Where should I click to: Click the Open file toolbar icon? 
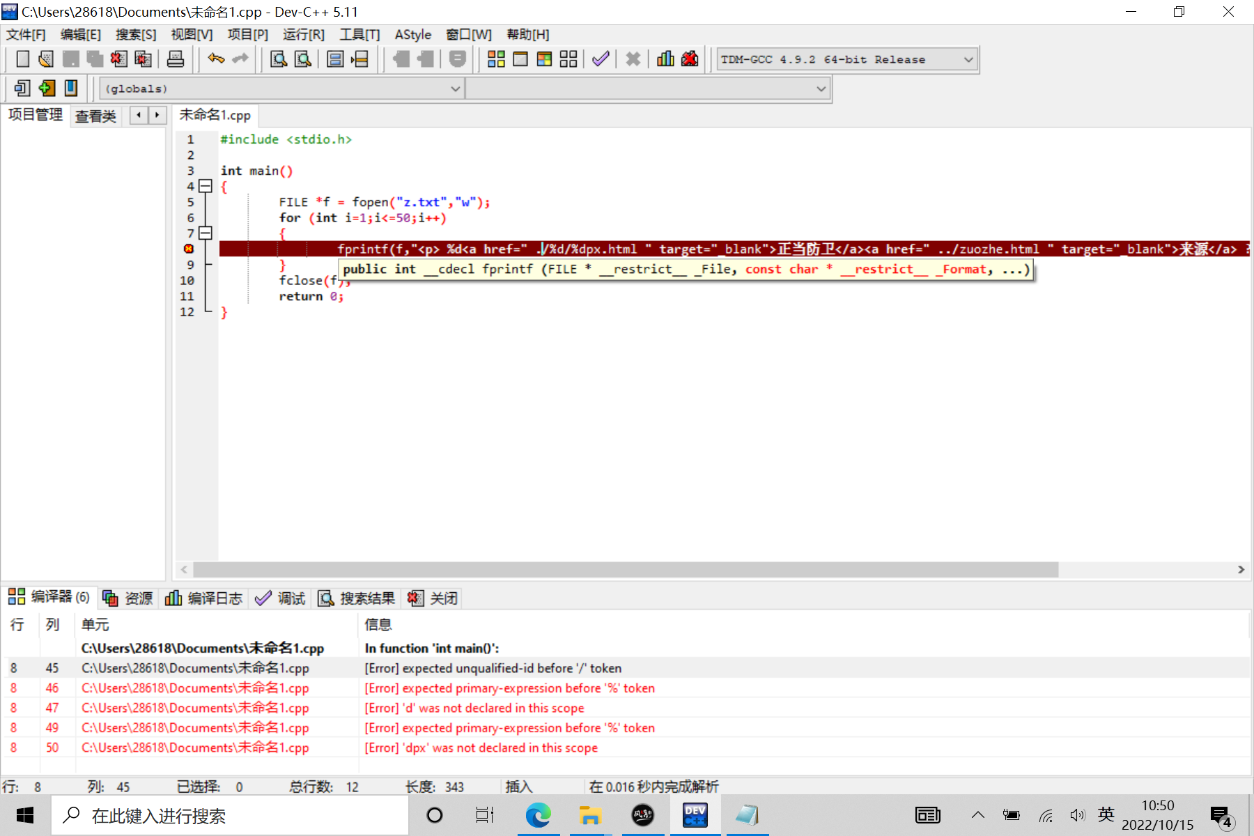pyautogui.click(x=46, y=59)
